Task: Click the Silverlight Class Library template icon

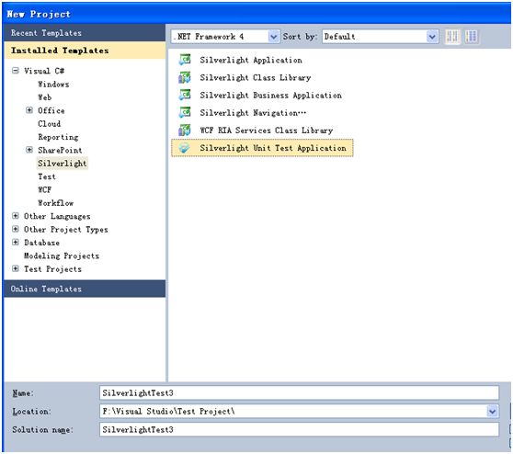Action: pyautogui.click(x=185, y=77)
